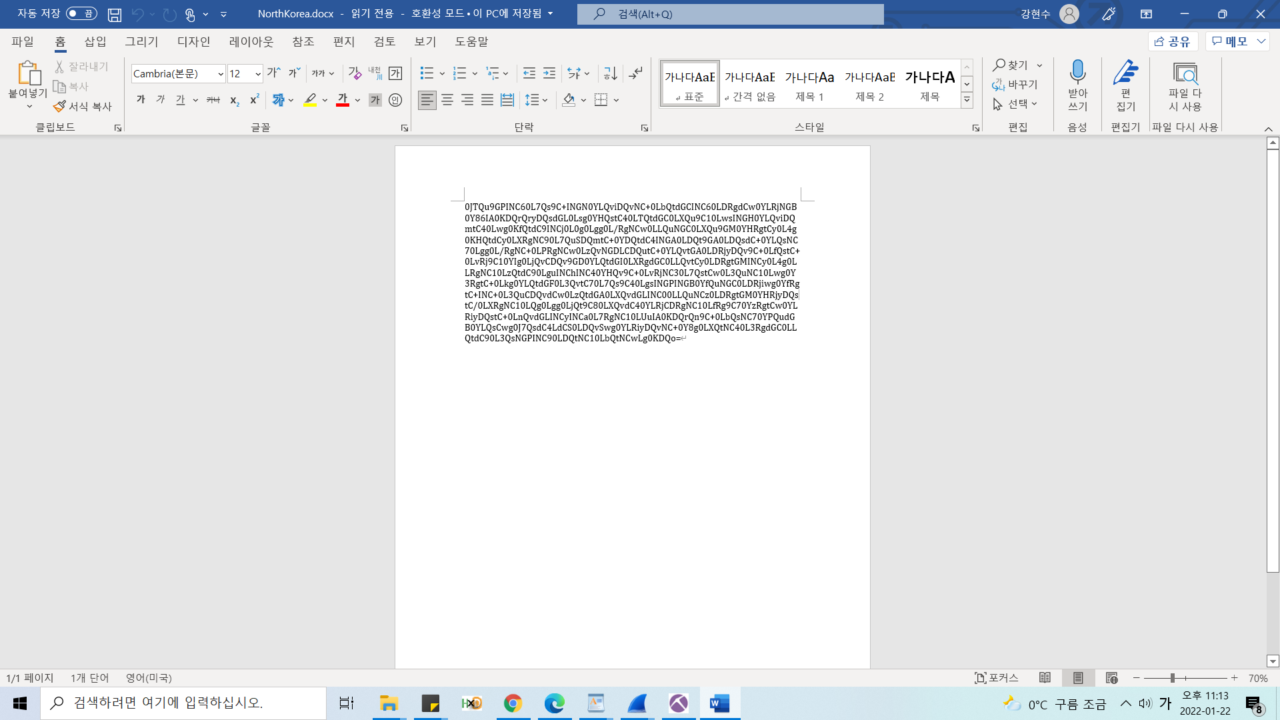Center-align the paragraph
Screen dimensions: 1280x720
click(x=447, y=100)
